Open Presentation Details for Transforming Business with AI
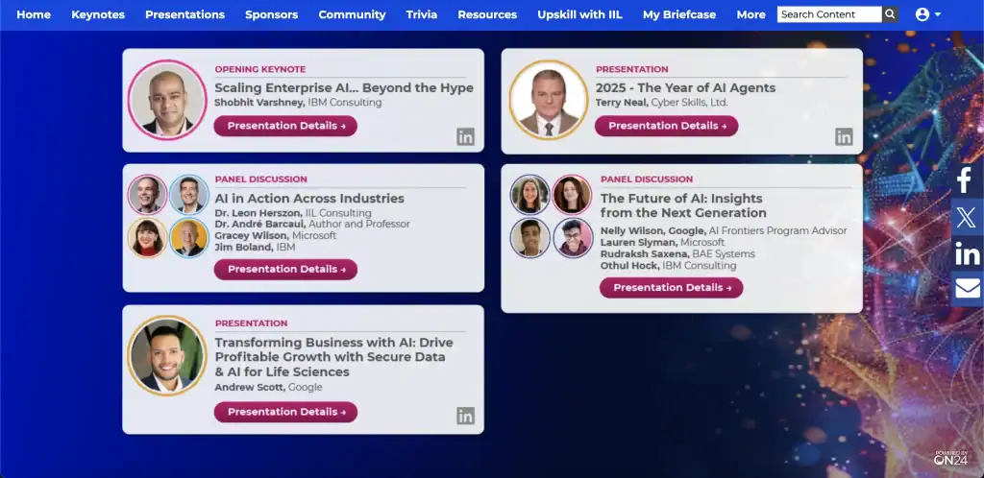 [285, 412]
